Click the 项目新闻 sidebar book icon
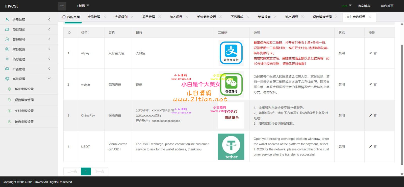 click(7, 29)
